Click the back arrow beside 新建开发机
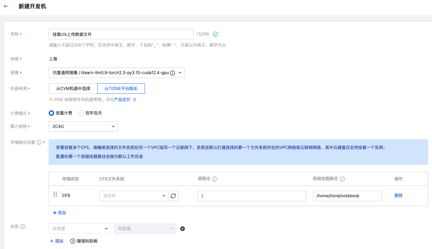 point(6,6)
